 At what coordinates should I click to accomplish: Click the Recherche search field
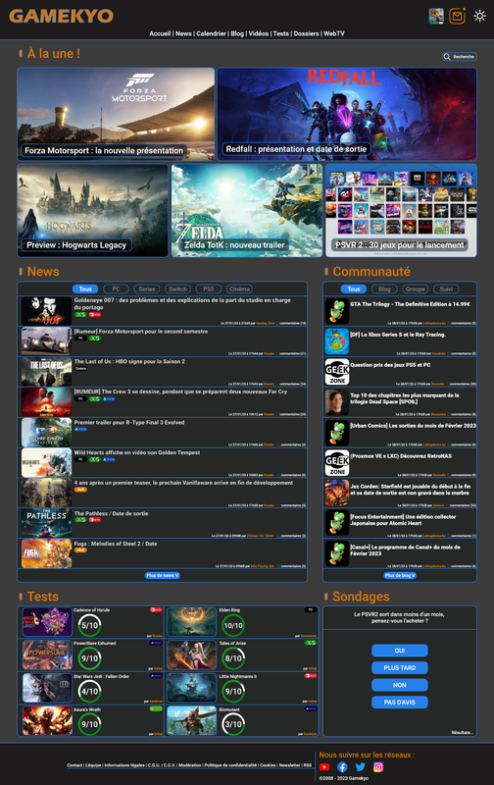tap(460, 57)
